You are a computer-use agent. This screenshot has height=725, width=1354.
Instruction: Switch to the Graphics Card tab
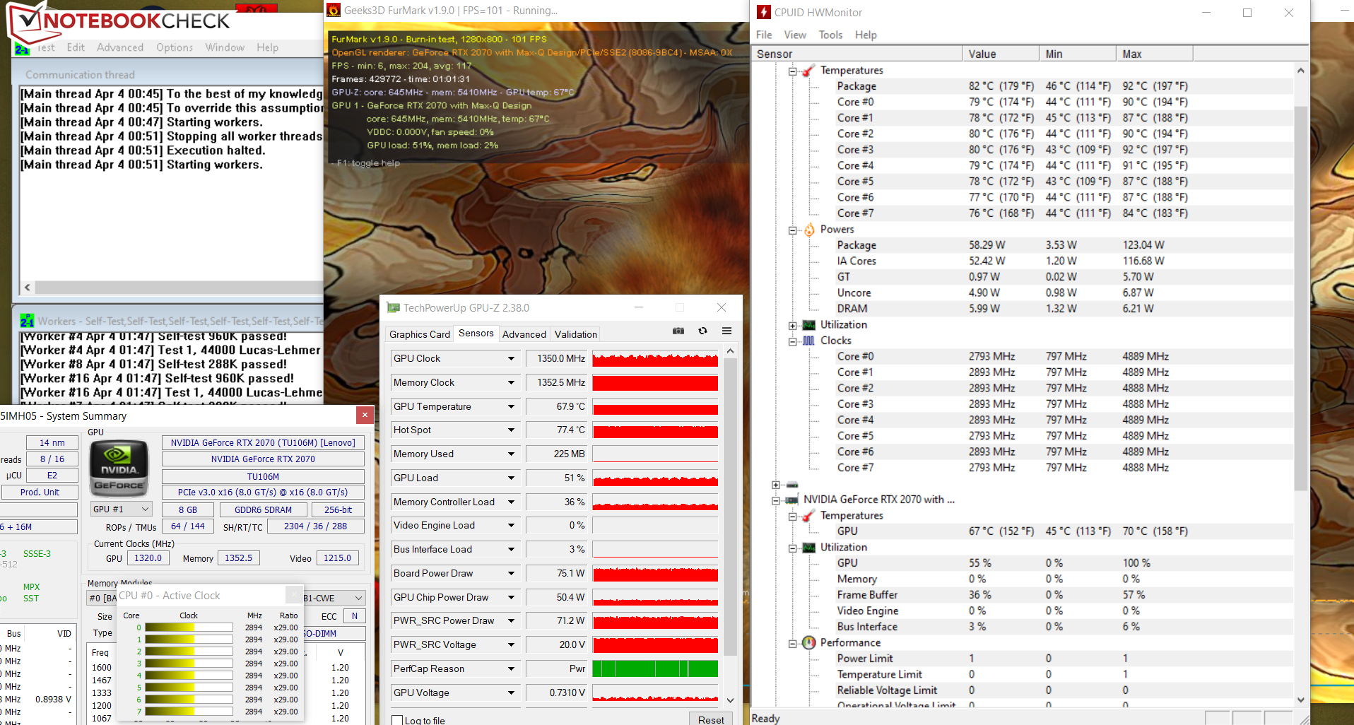420,334
